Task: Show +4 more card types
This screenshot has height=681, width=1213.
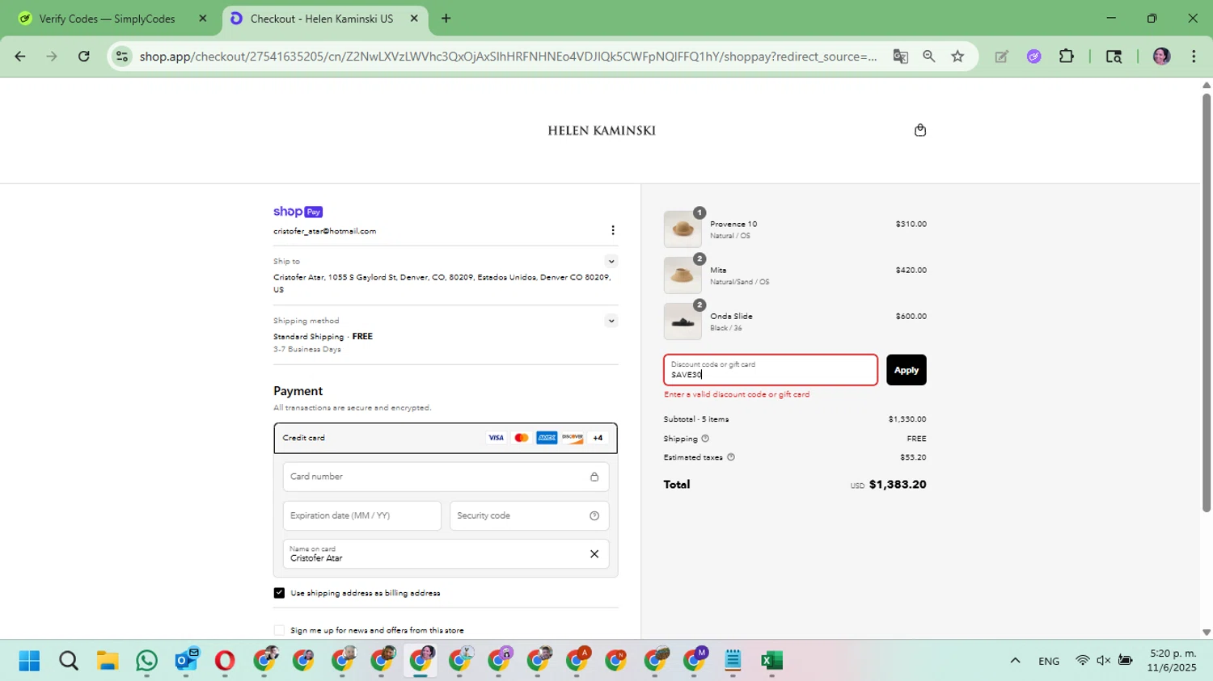Action: tap(598, 438)
